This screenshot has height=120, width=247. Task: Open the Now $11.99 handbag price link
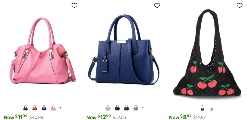click(15, 117)
